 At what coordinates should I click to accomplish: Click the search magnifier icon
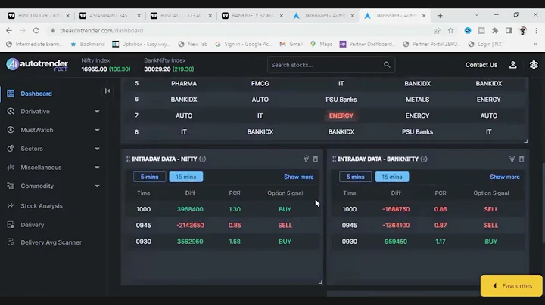(387, 65)
